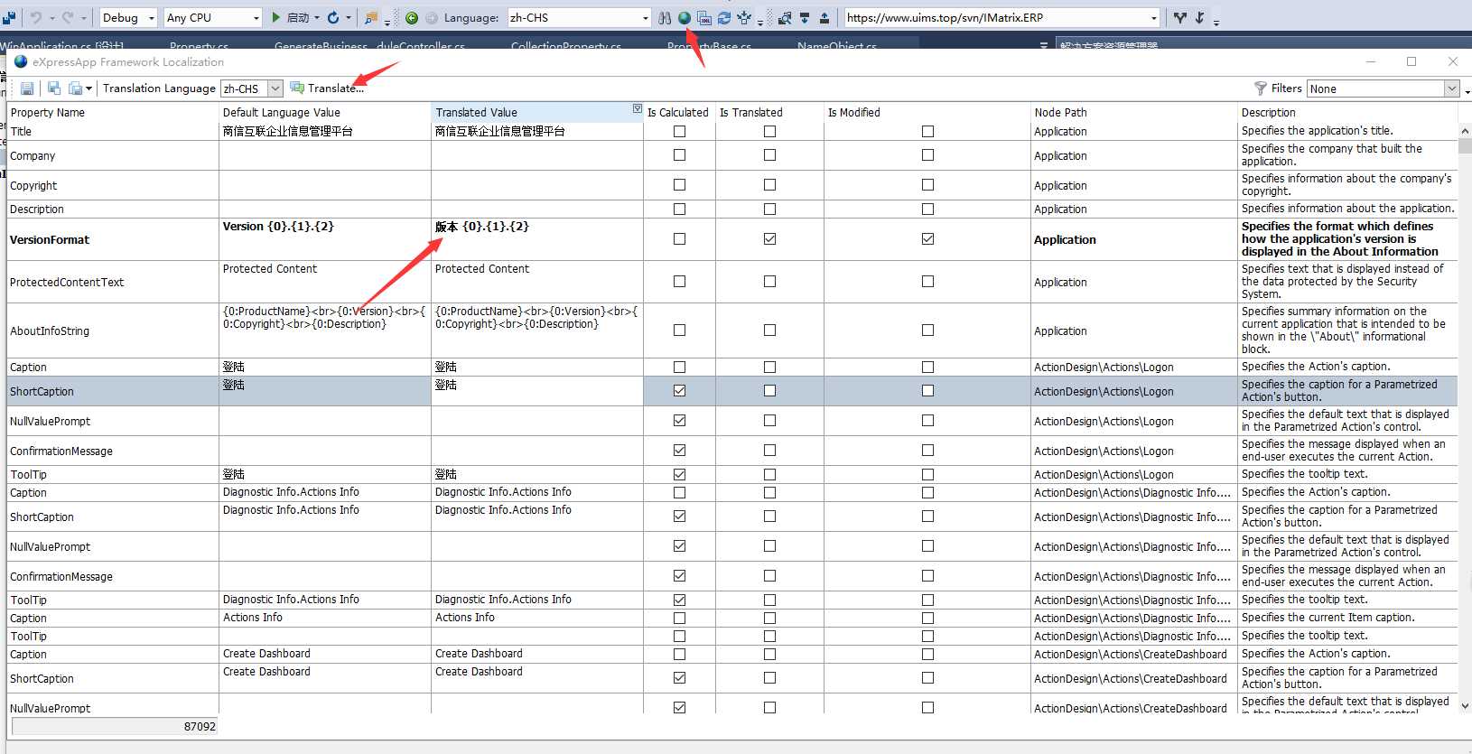Click the binoculars find icon in Visual Studio toolbar
This screenshot has width=1472, height=754.
click(665, 17)
